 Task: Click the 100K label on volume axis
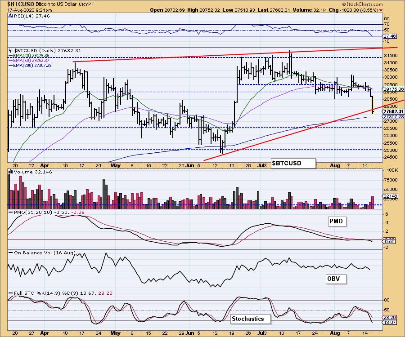[x=392, y=170]
